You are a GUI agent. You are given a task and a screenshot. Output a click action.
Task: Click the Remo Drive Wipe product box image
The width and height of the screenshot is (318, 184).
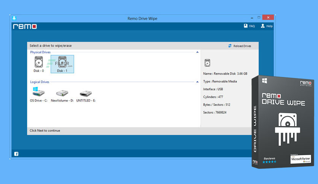(x=283, y=122)
